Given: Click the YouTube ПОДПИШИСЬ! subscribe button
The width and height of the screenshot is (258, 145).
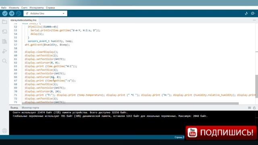Looking at the screenshot, I should pyautogui.click(x=221, y=133).
